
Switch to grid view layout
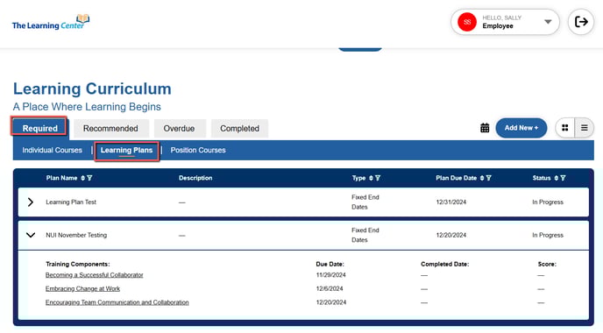[x=565, y=128]
